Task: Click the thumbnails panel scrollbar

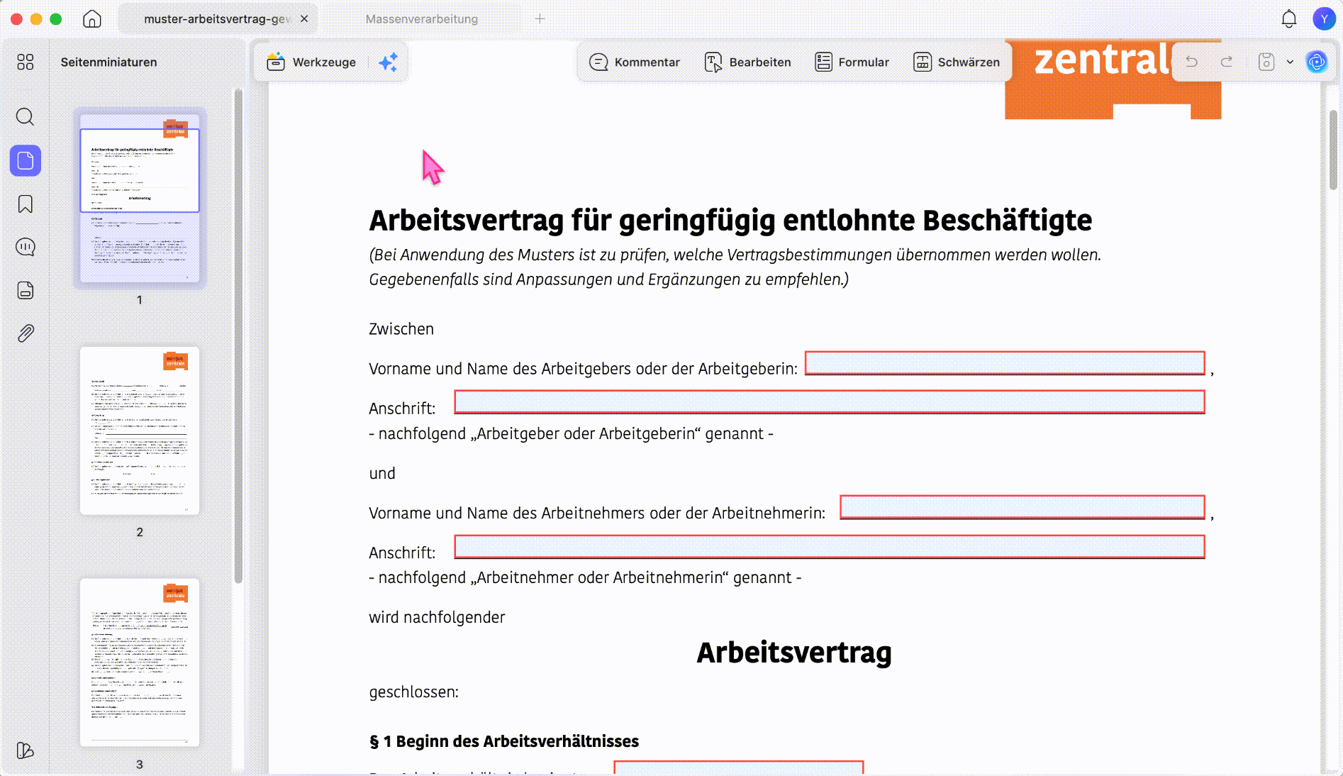Action: pyautogui.click(x=238, y=336)
